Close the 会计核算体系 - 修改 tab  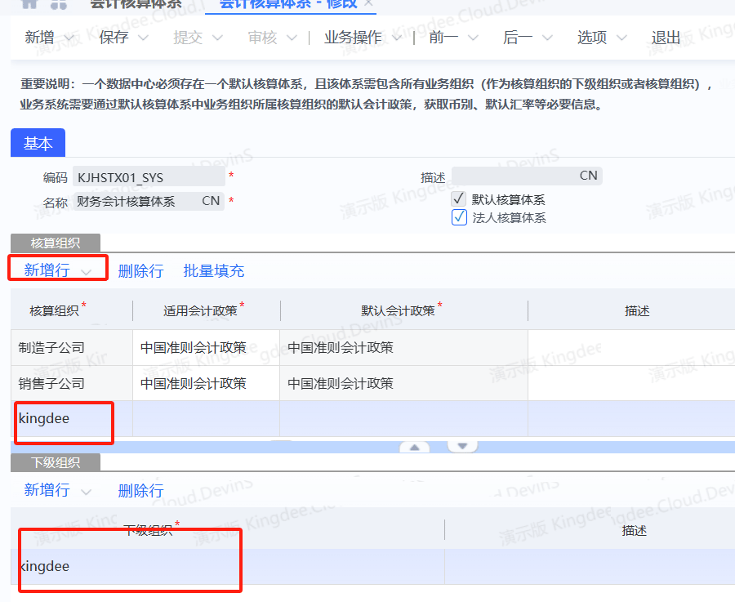(368, 4)
